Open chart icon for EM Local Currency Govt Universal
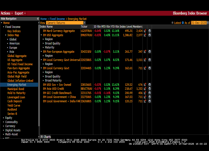 [x=150, y=60]
